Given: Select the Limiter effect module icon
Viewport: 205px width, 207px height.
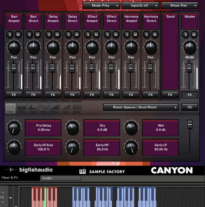Looking at the screenshot, I should coord(66,108).
